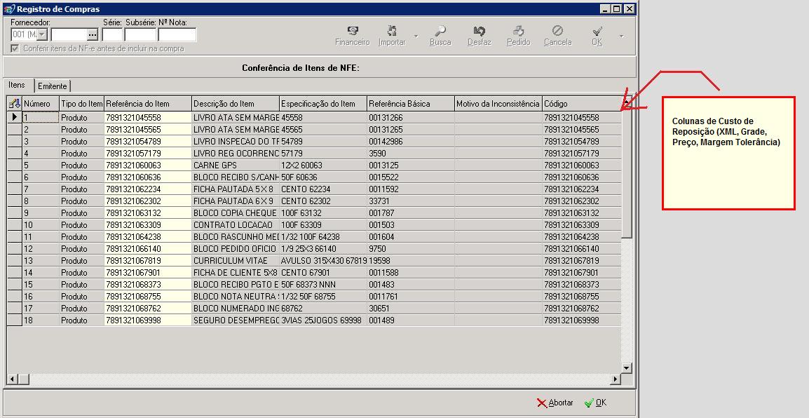Click the Busca magnifier icon
This screenshot has width=809, height=418.
click(440, 31)
